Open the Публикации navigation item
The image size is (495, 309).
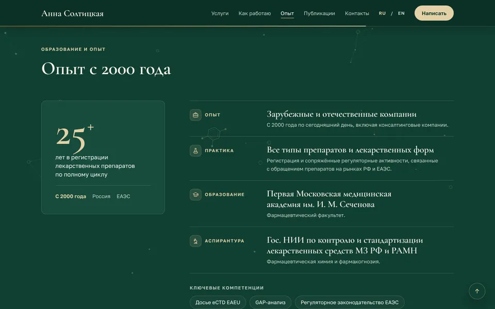tap(319, 13)
